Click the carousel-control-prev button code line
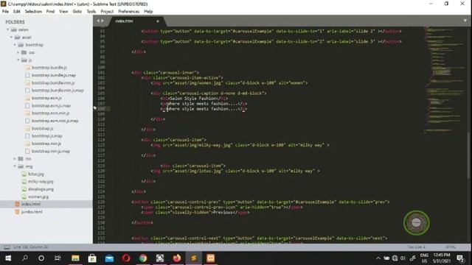Image resolution: width=472 pixels, height=265 pixels. click(x=260, y=202)
